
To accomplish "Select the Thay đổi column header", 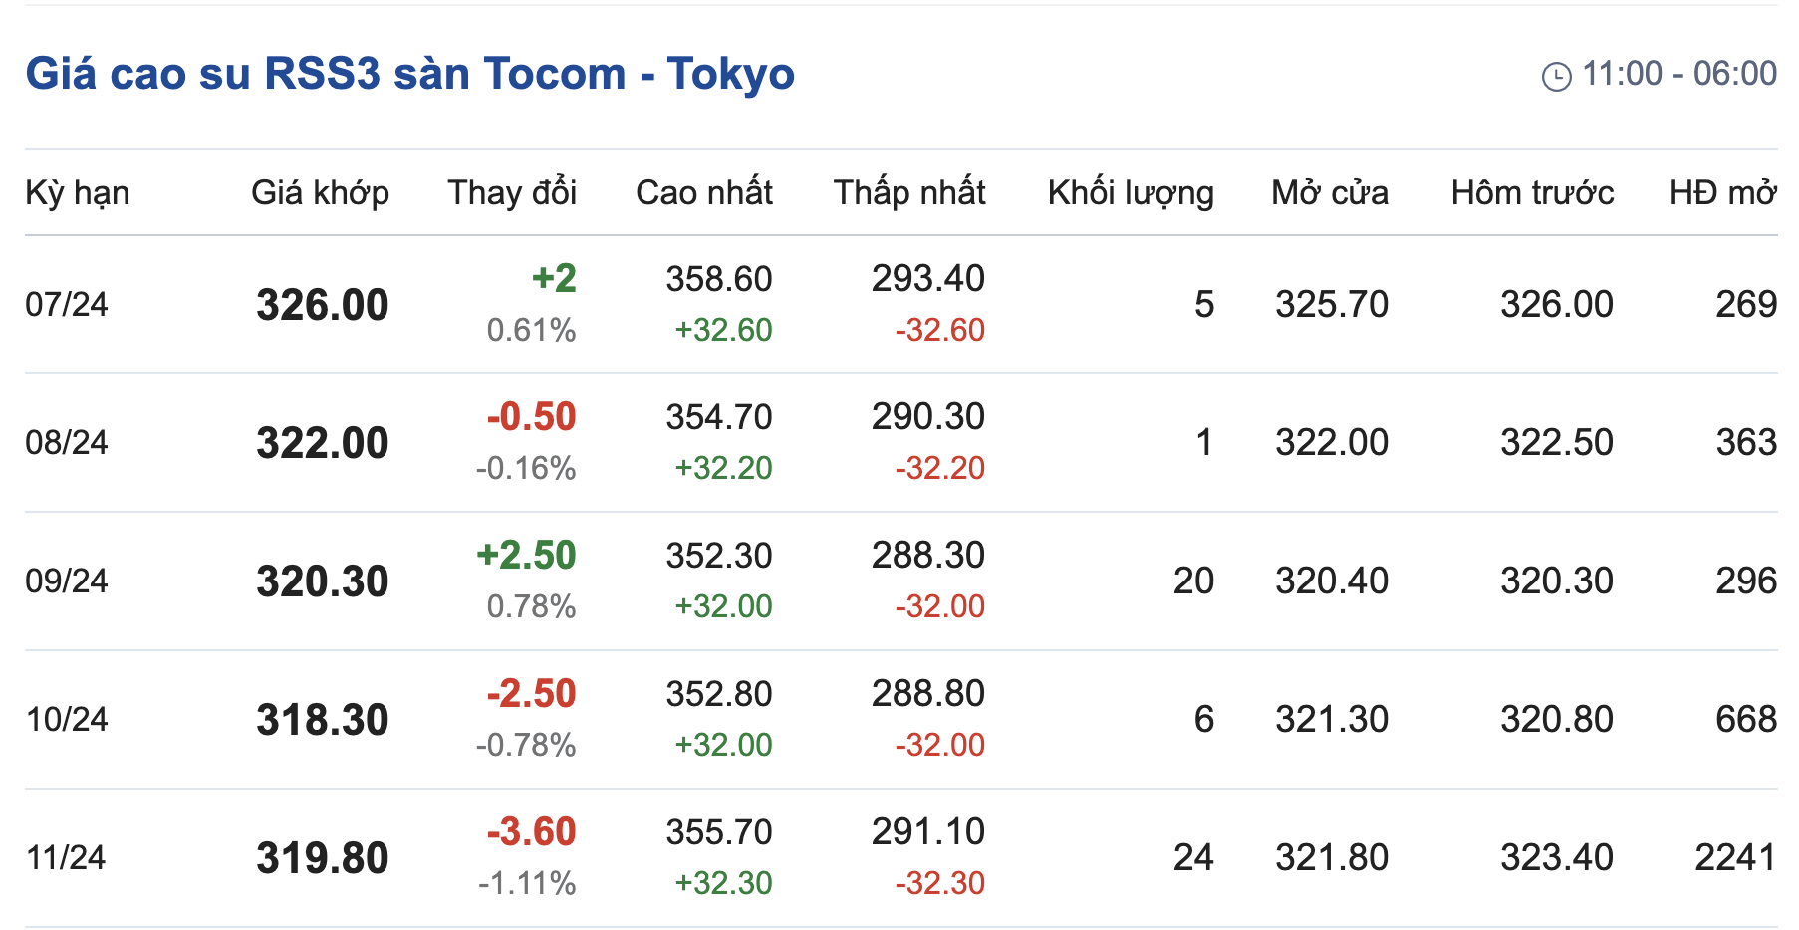I will click(x=512, y=192).
